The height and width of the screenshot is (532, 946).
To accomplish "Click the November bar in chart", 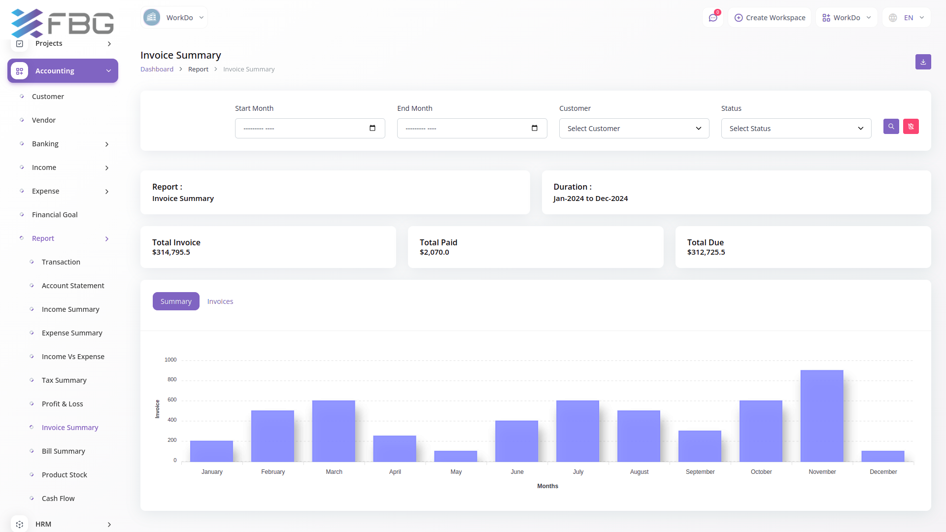I will tap(822, 416).
